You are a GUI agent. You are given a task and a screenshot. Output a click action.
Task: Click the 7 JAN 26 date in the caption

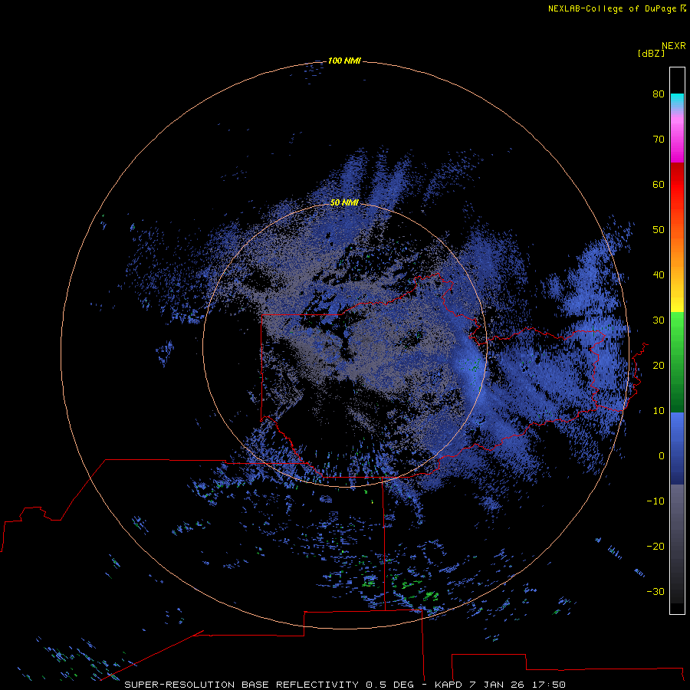point(498,685)
